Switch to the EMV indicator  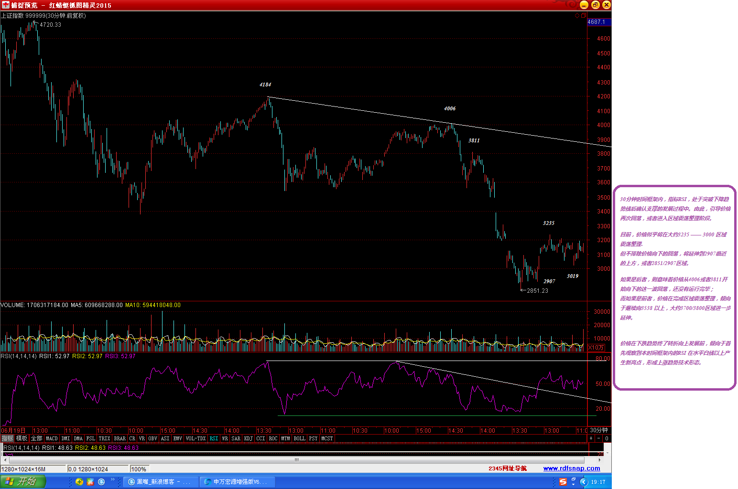(x=178, y=438)
